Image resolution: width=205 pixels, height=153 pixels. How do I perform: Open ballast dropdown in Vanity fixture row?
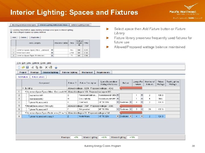(x=130, y=116)
